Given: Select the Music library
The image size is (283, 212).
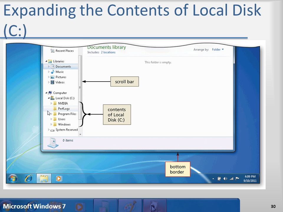Looking at the screenshot, I should pos(60,72).
